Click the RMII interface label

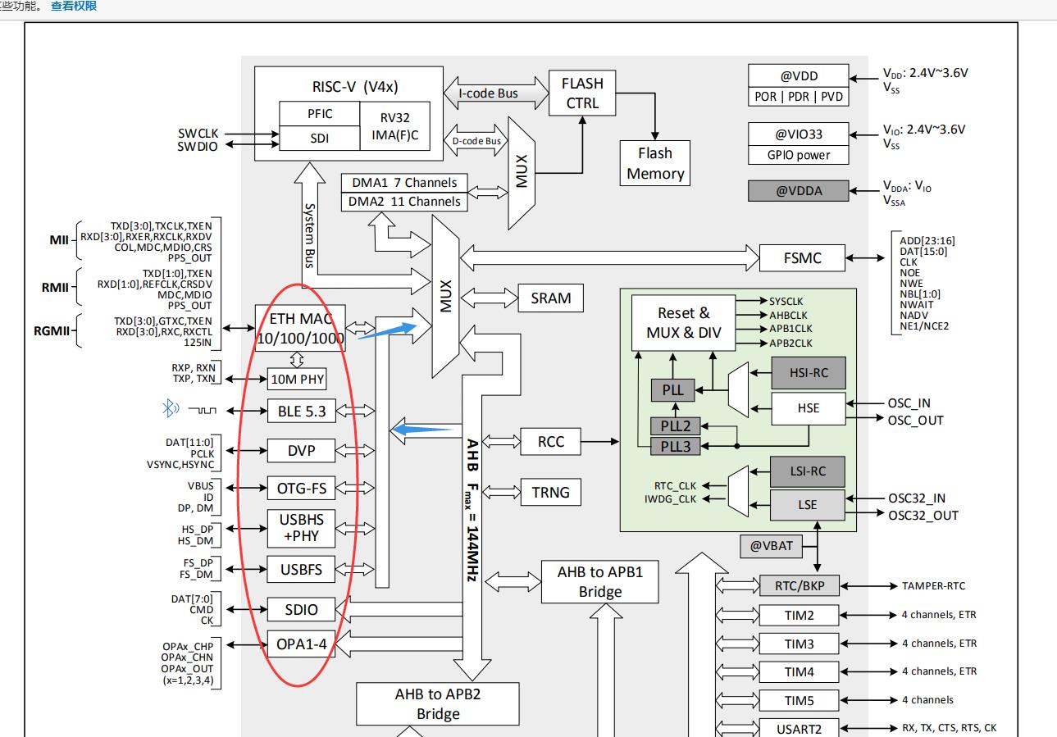56,288
